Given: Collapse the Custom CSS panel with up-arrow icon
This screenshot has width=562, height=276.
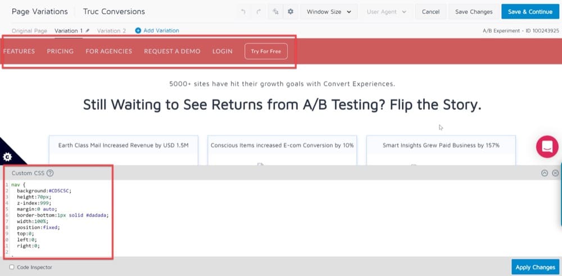Looking at the screenshot, I should [x=545, y=173].
